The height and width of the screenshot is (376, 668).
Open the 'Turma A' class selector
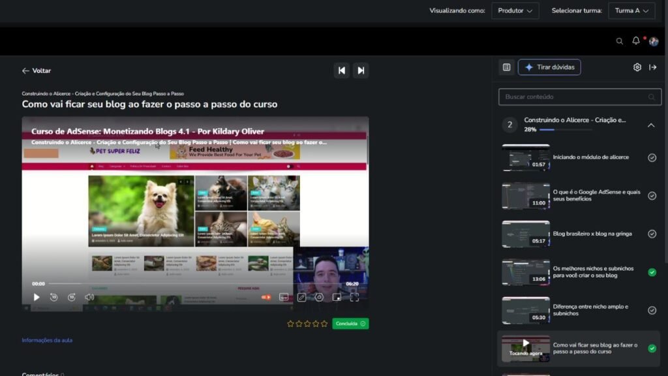(x=631, y=10)
